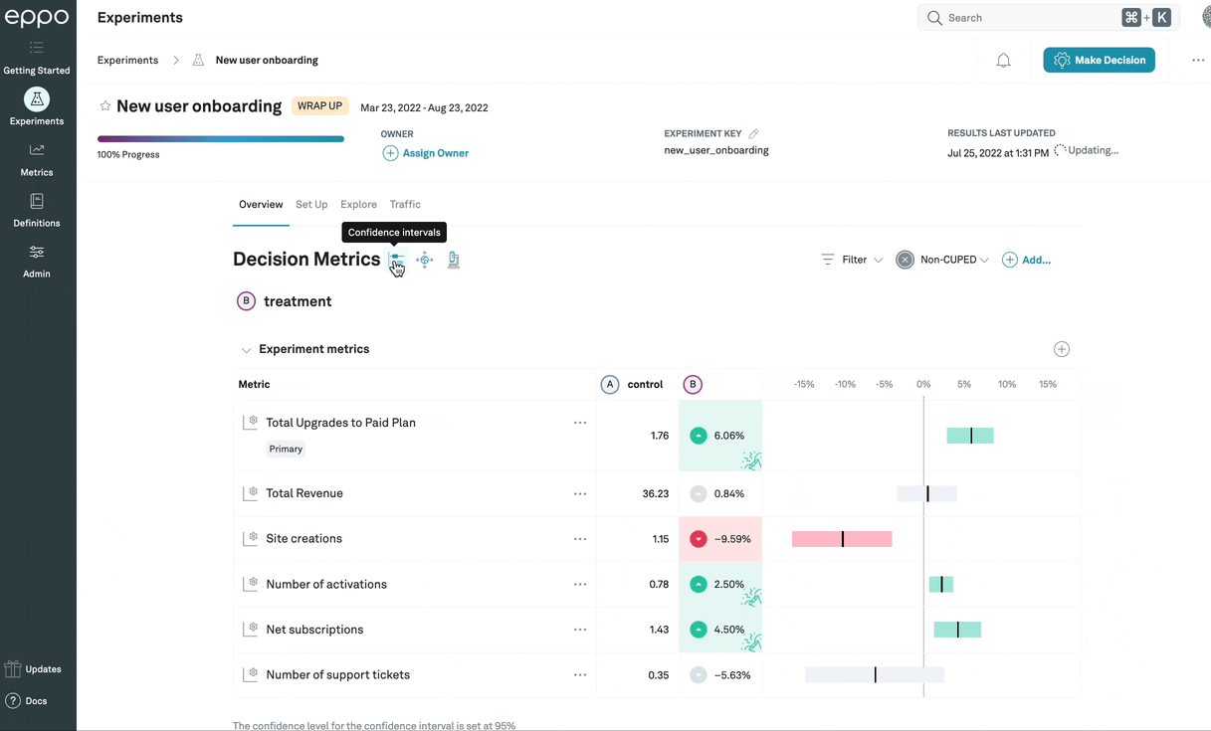Viewport: 1211px width, 731px height.
Task: Open the Filter dropdown
Action: pos(851,259)
